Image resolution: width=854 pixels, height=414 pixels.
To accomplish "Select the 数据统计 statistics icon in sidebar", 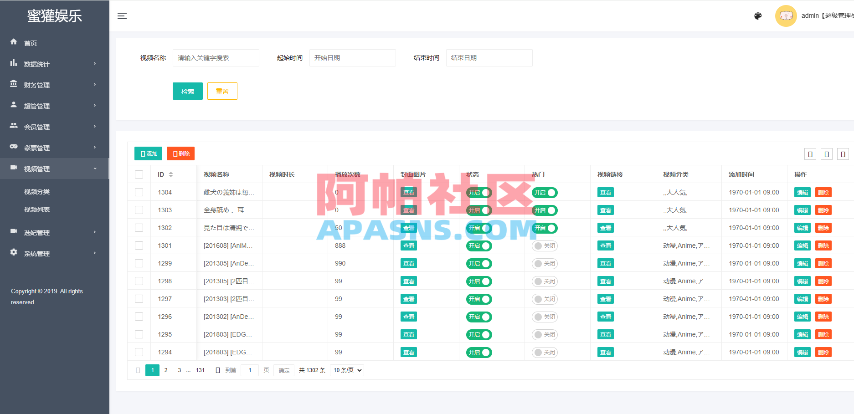I will pyautogui.click(x=14, y=64).
